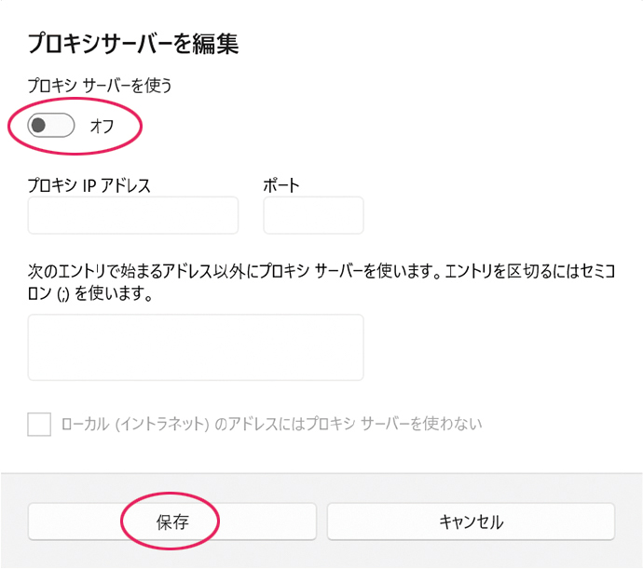Image resolution: width=643 pixels, height=569 pixels.
Task: Click the キャンセル button label text
Action: point(472,522)
